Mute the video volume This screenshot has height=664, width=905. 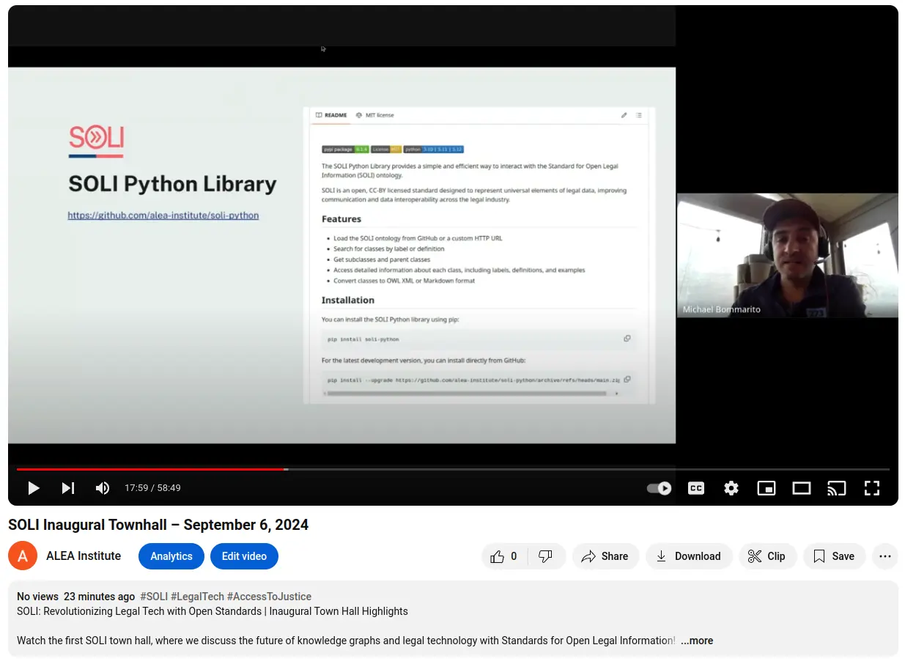coord(103,488)
